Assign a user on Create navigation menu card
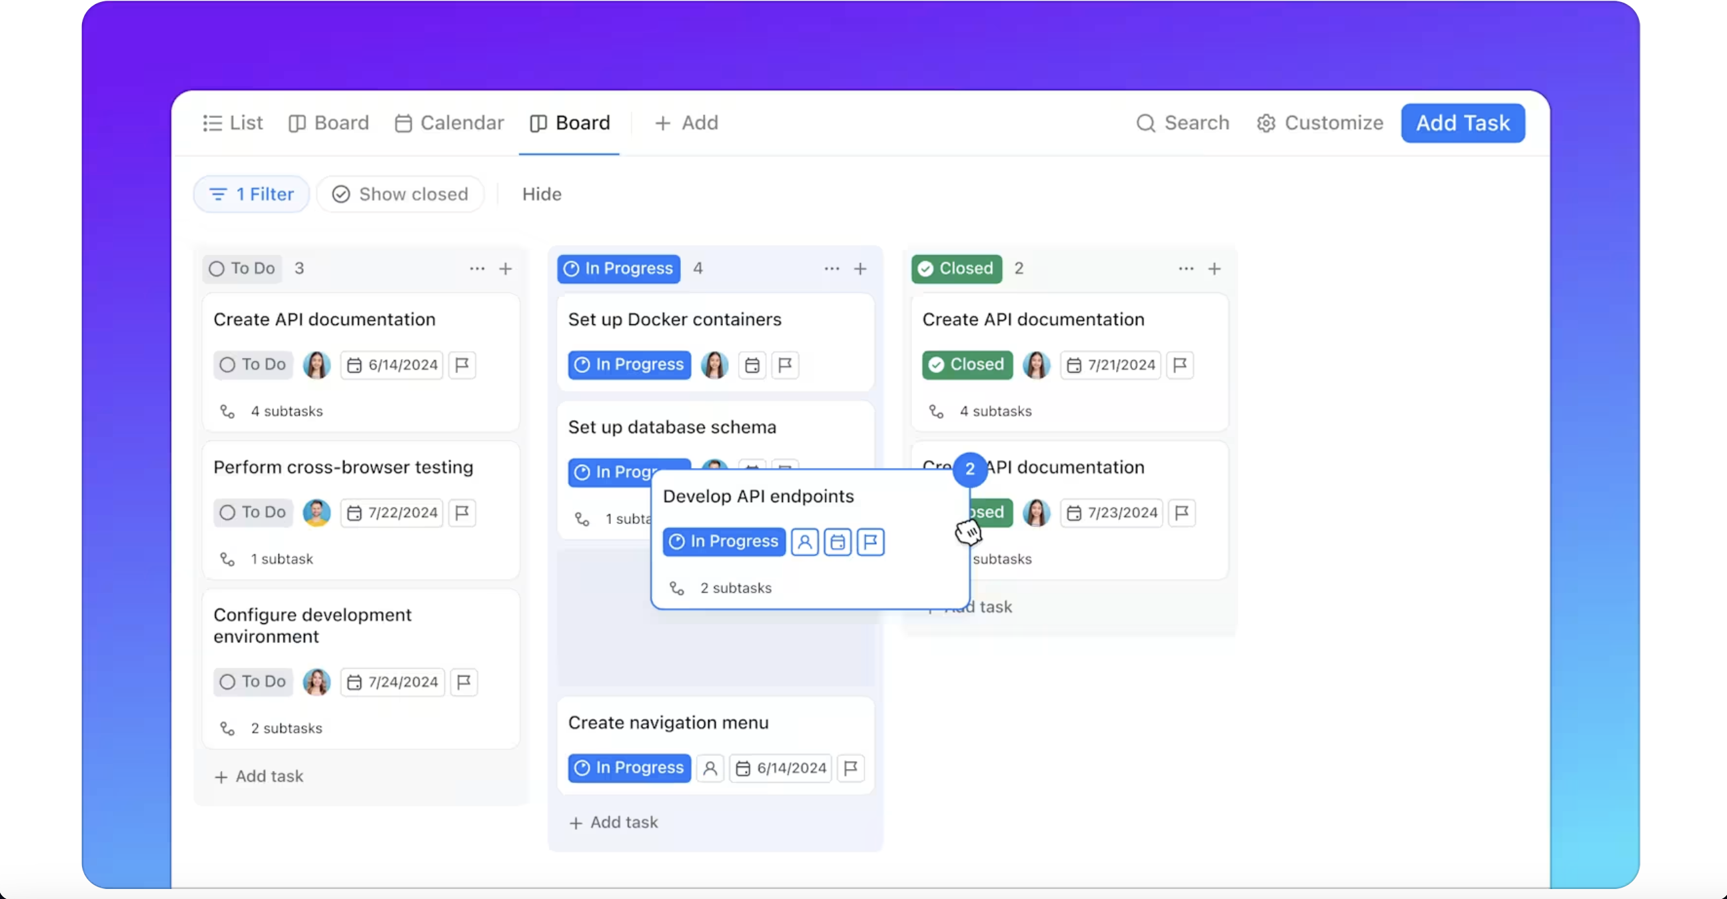The width and height of the screenshot is (1727, 899). tap(710, 768)
